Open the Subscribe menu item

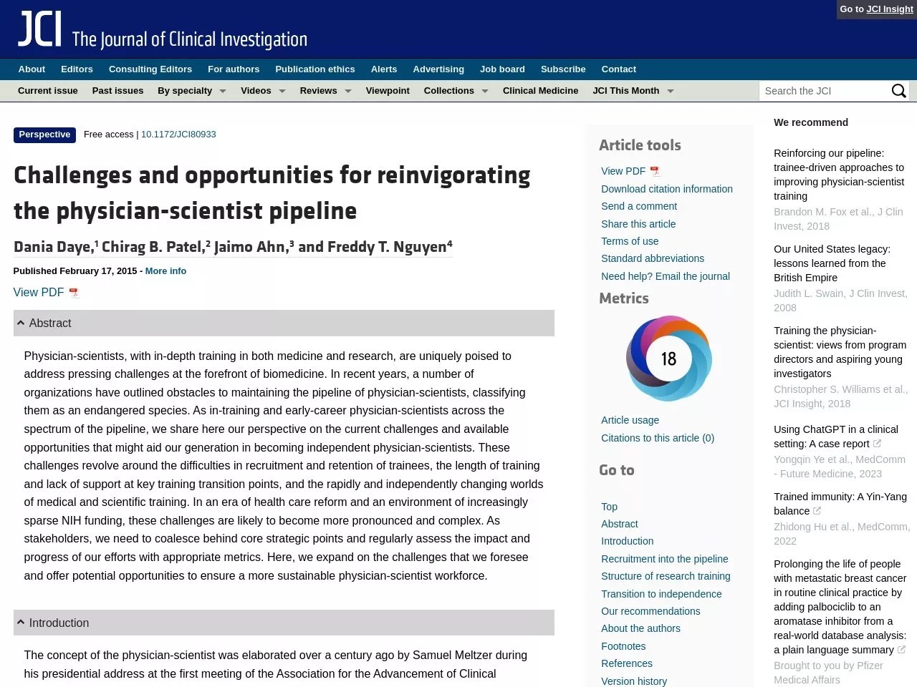[563, 69]
